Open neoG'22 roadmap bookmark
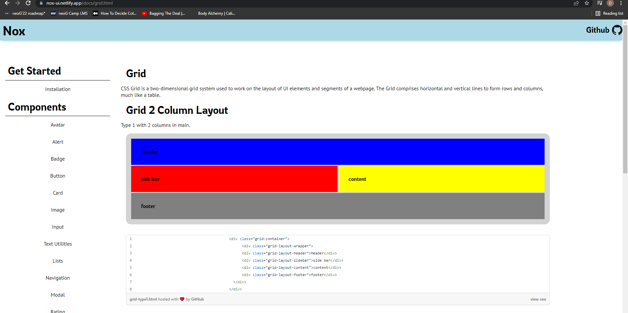The image size is (628, 313). (25, 13)
